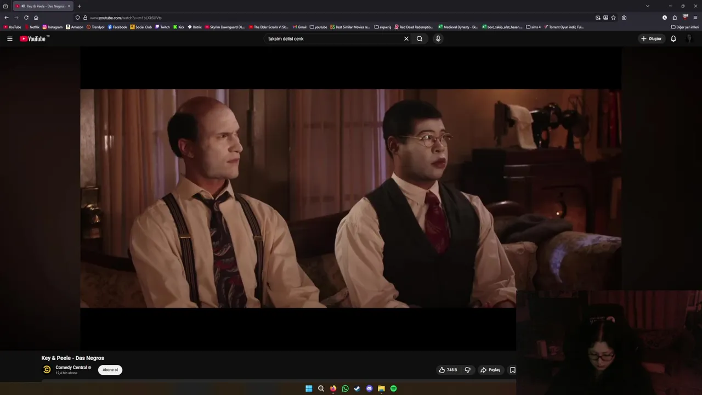This screenshot has width=702, height=395.
Task: Switch to the Key & Peele tab
Action: click(x=44, y=6)
